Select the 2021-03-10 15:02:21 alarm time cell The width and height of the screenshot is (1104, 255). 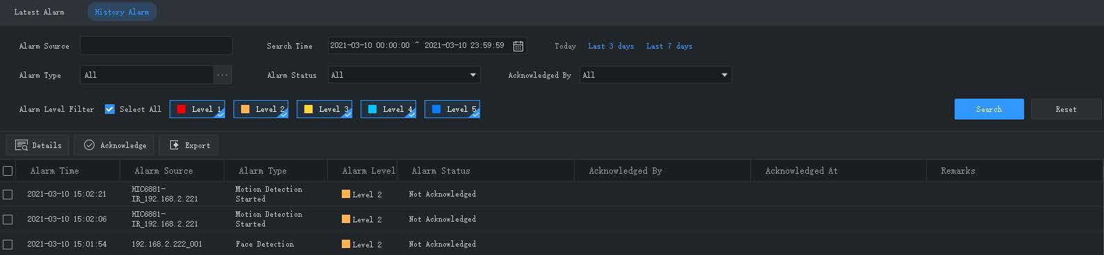[67, 195]
